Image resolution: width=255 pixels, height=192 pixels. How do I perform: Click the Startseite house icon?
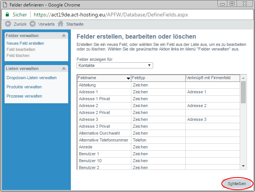[x=60, y=24]
